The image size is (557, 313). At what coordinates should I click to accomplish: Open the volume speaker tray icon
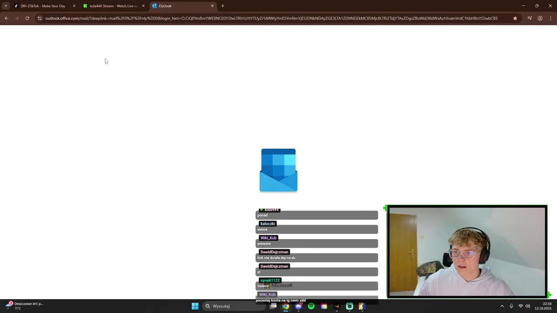point(528,306)
